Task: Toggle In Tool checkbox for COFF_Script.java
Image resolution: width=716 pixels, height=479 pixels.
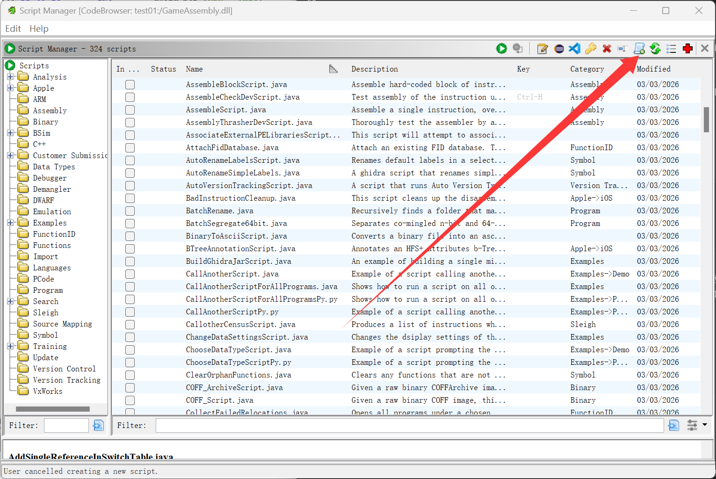Action: 130,400
